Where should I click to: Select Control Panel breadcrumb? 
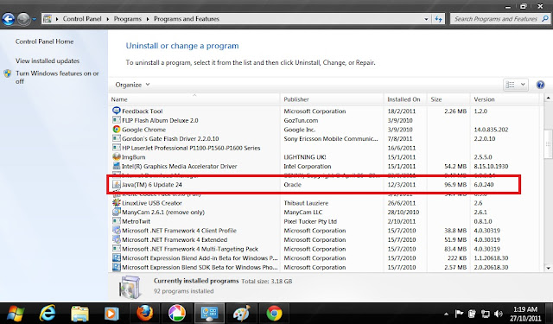pos(82,19)
